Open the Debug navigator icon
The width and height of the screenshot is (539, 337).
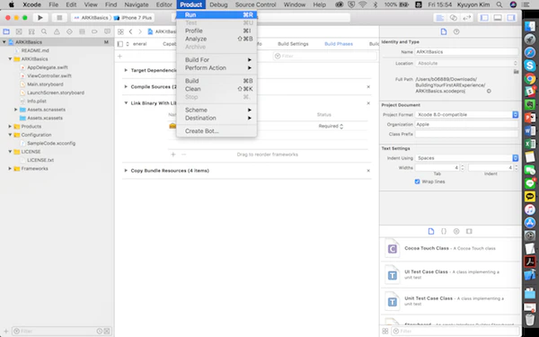click(82, 31)
